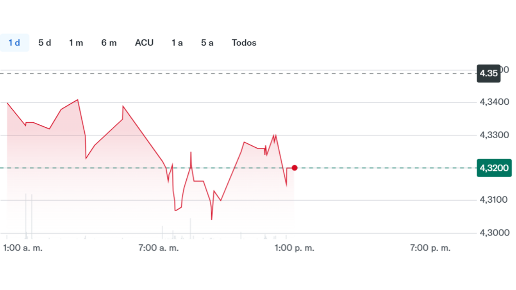Screen dimensions: 516x290
Task: Switch chart to 1 a range
Action: (177, 43)
